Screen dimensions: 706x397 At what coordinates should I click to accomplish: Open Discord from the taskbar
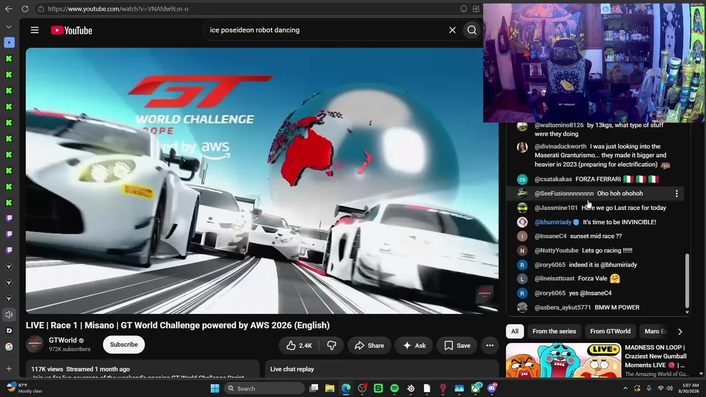(492, 389)
